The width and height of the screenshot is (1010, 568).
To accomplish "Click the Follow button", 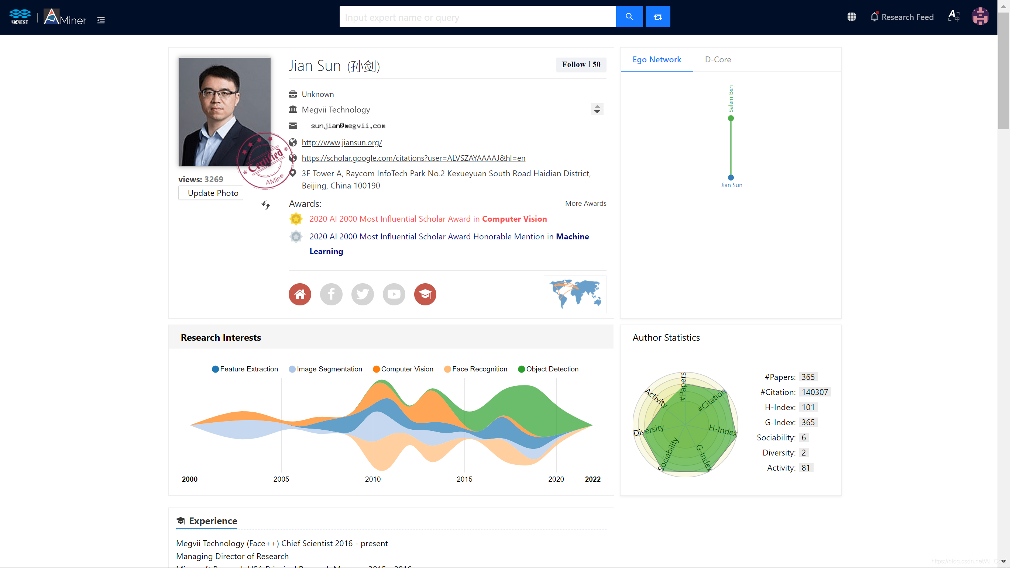I will (581, 65).
